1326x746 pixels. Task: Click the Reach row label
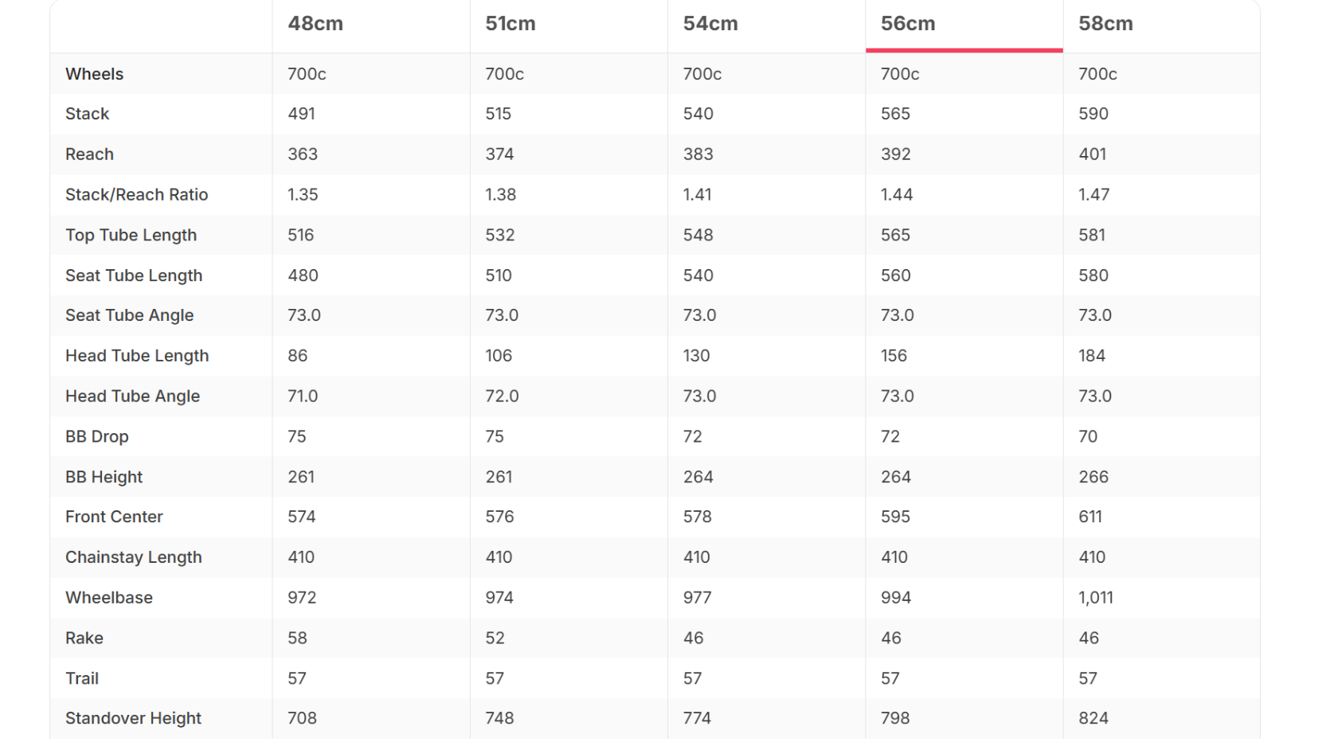point(89,154)
